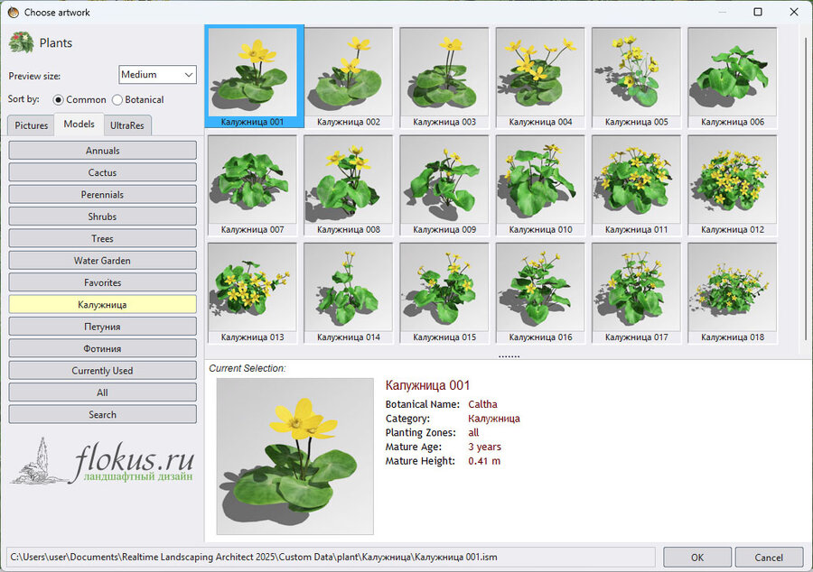
Task: Click the Калужница 001 heading in details
Action: tap(428, 385)
